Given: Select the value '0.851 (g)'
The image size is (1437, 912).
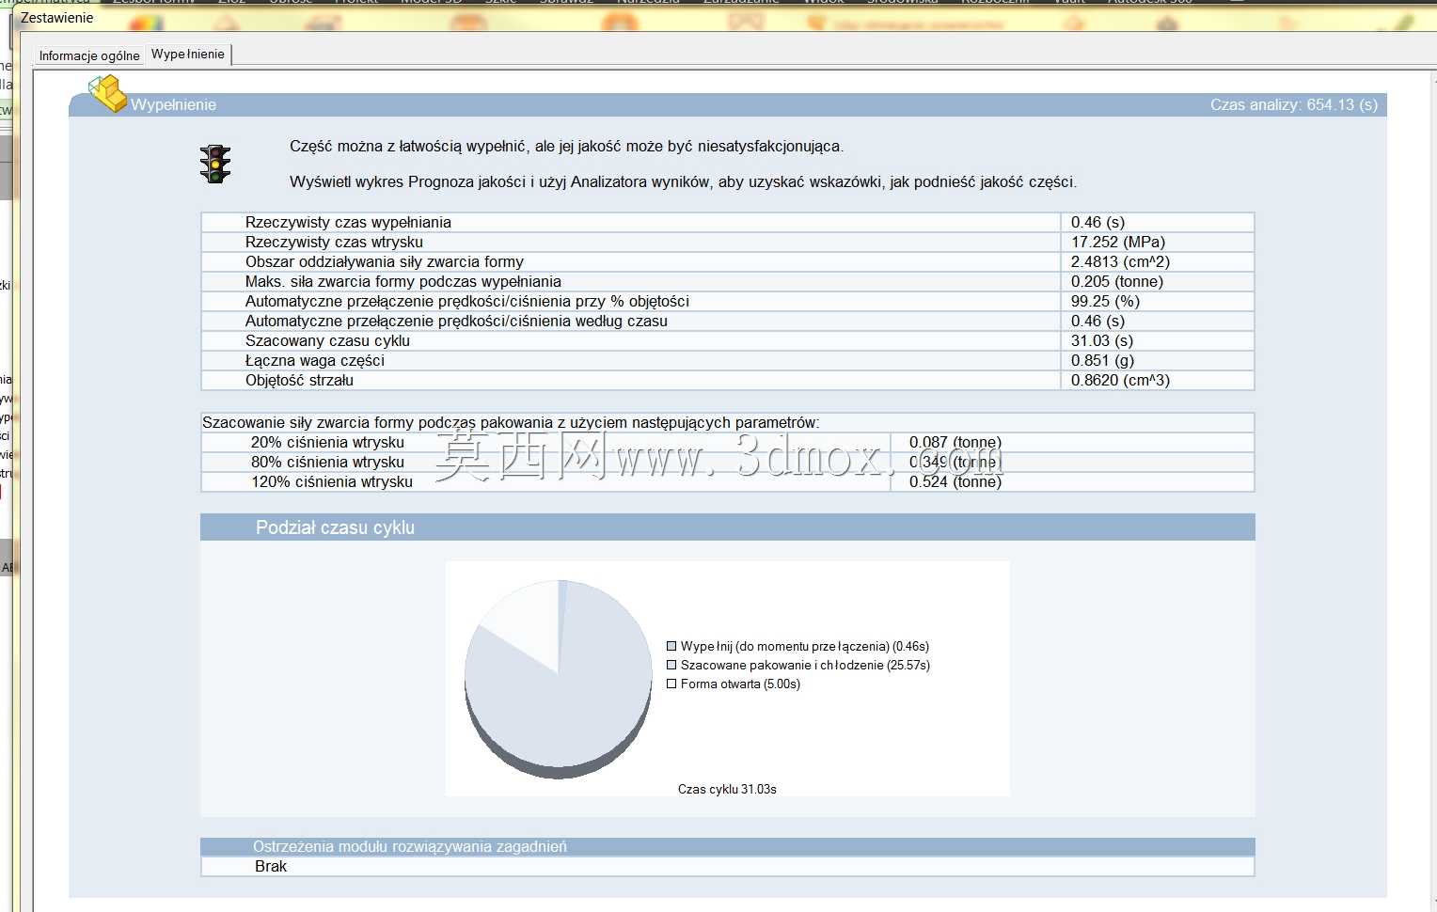Looking at the screenshot, I should point(1102,360).
